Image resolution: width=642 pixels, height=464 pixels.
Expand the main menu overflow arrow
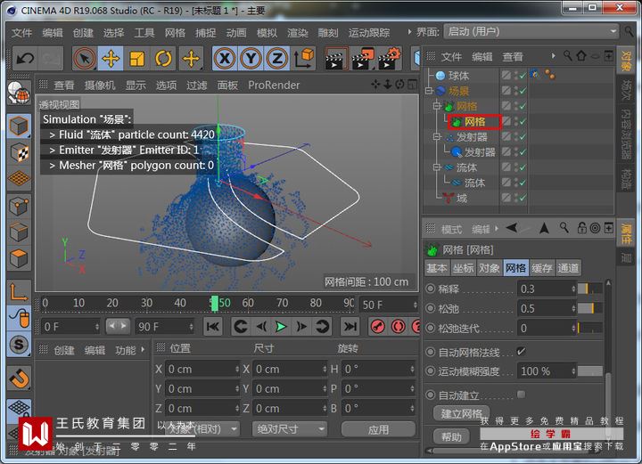(409, 31)
